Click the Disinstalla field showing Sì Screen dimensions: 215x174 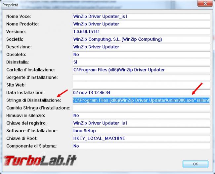click(x=141, y=62)
